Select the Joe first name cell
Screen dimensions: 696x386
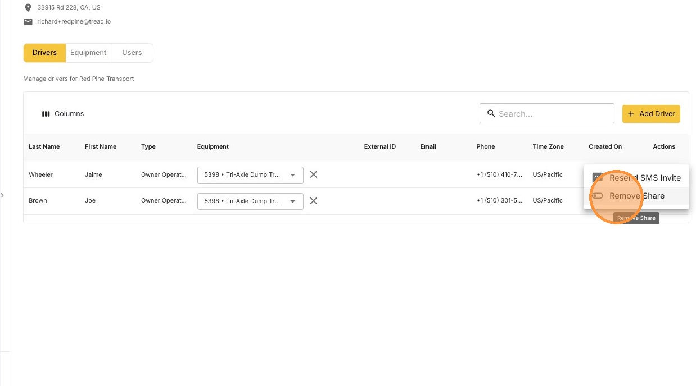(90, 201)
